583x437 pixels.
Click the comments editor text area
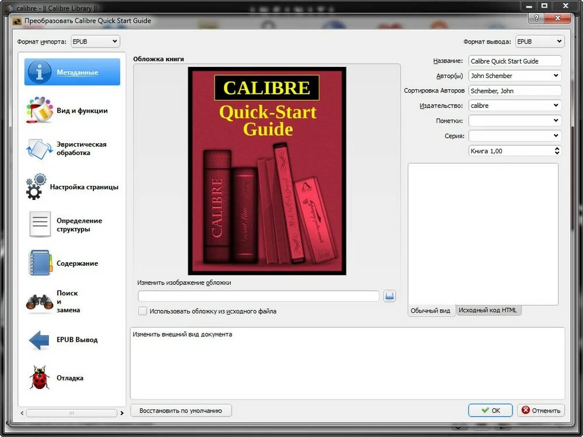[x=483, y=234]
